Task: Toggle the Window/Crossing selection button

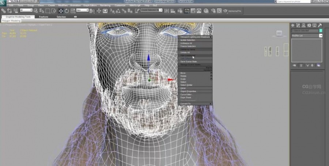Action: pos(54,11)
